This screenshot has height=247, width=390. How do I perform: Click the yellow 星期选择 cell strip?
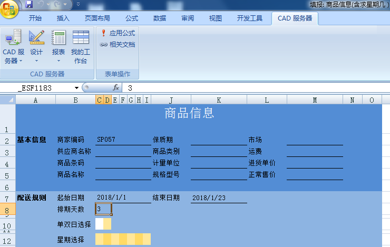[x=123, y=240]
